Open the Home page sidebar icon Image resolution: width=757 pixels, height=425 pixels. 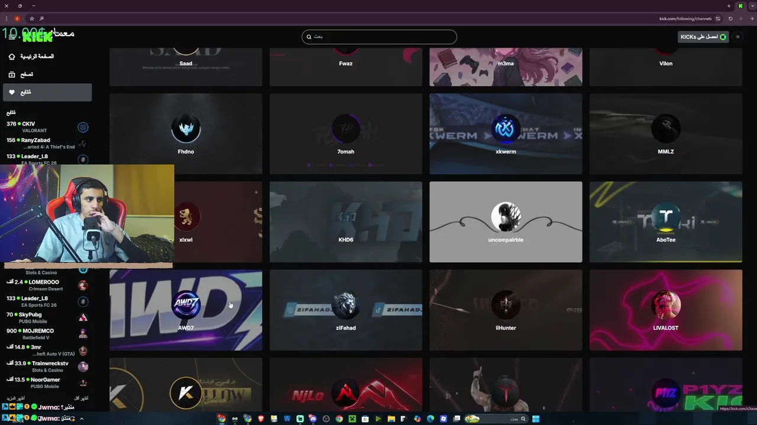12,57
